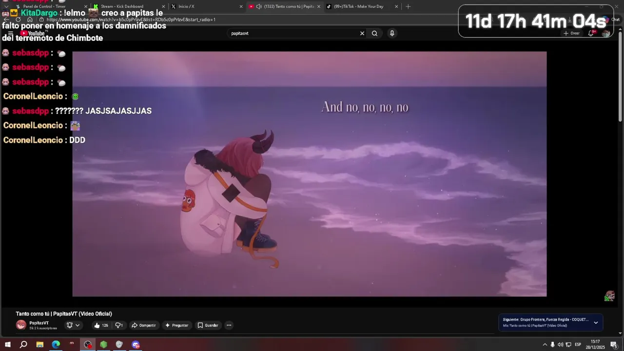Click the Siguiente: Grupo Frontera next video text
This screenshot has width=624, height=351.
coord(546,320)
